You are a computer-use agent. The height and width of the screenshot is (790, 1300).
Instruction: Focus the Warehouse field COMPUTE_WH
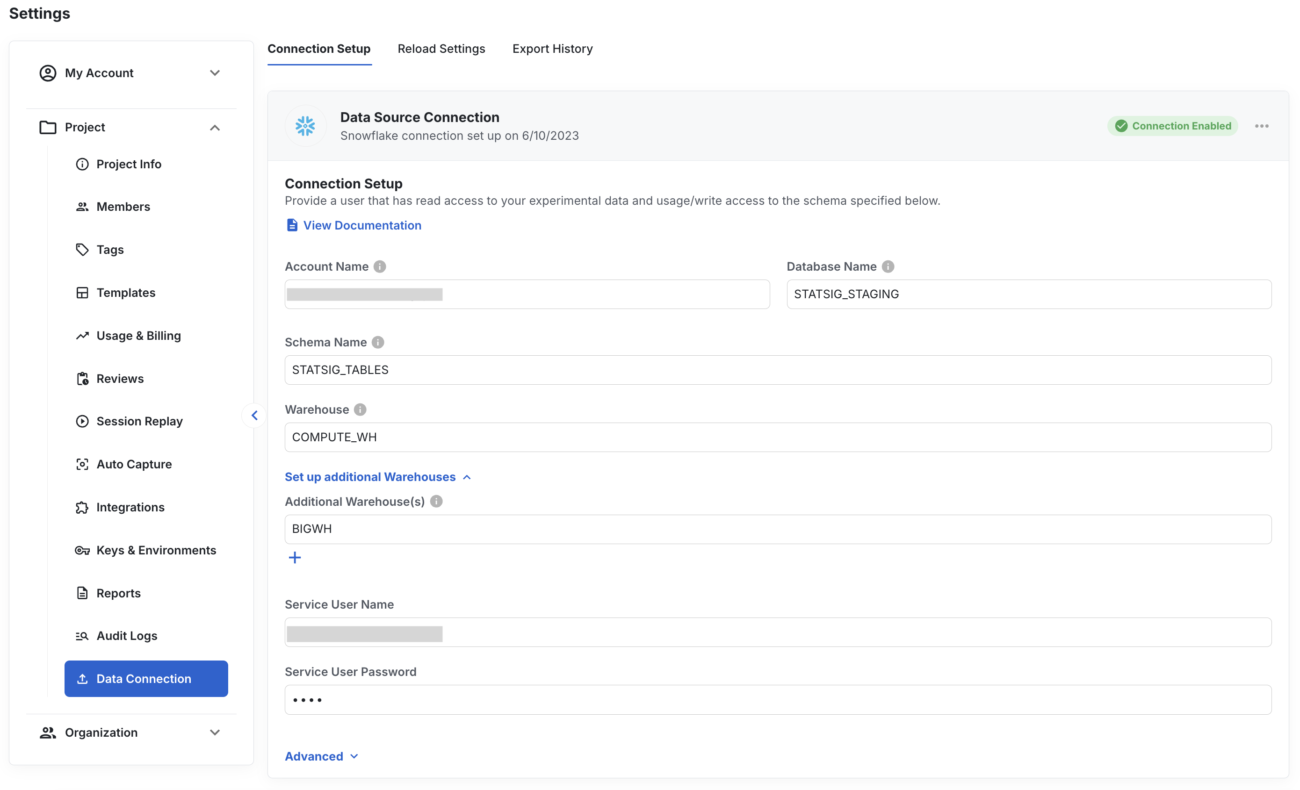(778, 437)
